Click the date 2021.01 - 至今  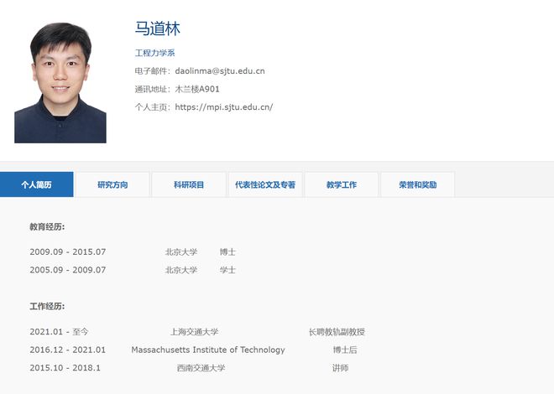click(x=59, y=332)
